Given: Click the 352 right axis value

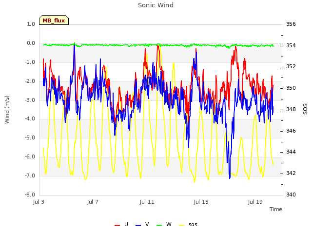Looking at the screenshot, I should pyautogui.click(x=291, y=66).
